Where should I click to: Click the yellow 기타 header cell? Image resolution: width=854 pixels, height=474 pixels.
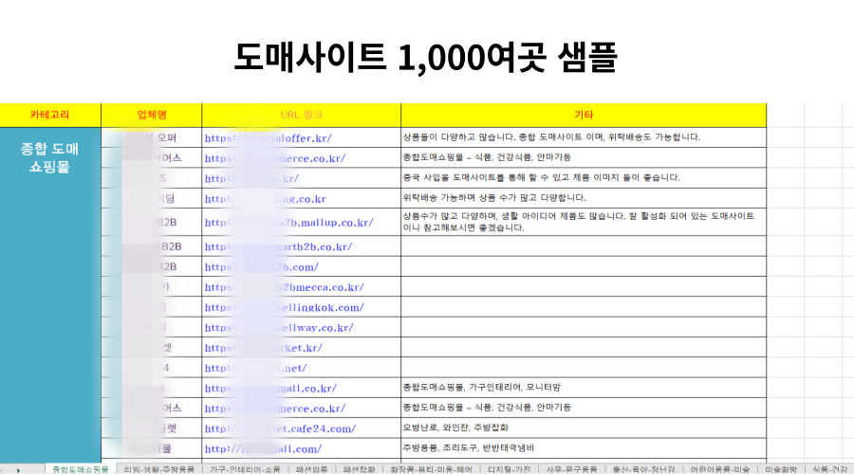pos(583,115)
